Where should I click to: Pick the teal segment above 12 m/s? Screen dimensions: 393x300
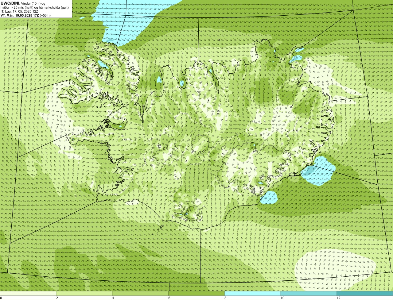365,294
